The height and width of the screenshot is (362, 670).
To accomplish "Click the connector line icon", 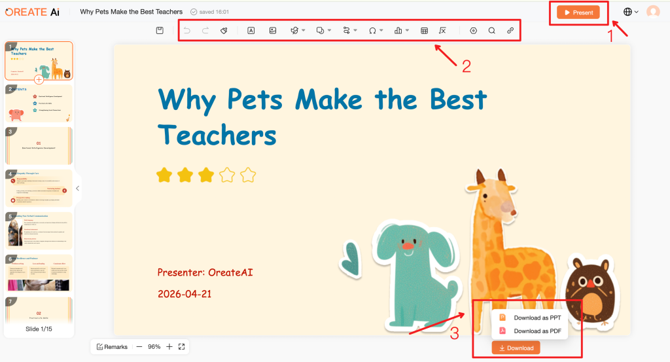I will point(346,30).
